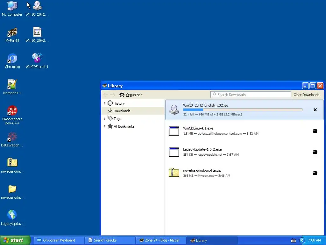Image resolution: width=326 pixels, height=245 pixels.
Task: Open containing folder for LegacyUpdate-1.6.2.exe
Action: [315, 152]
